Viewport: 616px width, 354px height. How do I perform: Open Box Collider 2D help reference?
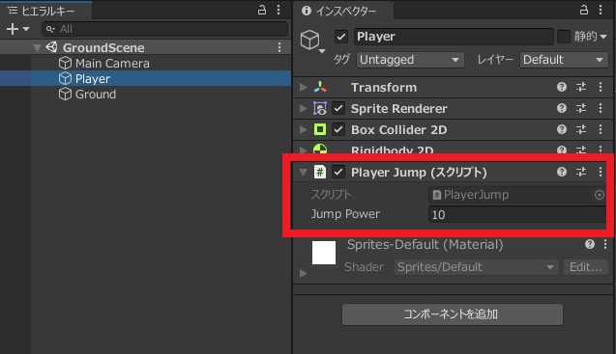pyautogui.click(x=562, y=129)
